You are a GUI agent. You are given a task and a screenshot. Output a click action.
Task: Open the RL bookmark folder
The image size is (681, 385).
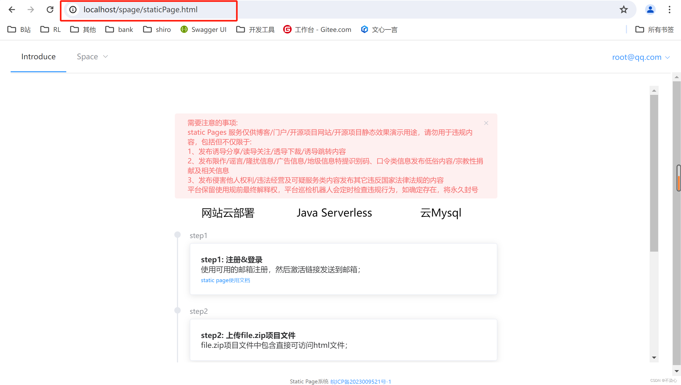51,29
